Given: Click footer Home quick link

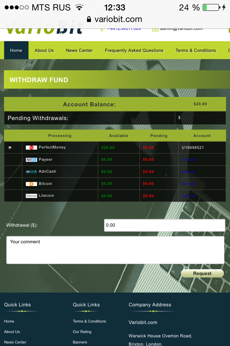Looking at the screenshot, I should click(9, 321).
